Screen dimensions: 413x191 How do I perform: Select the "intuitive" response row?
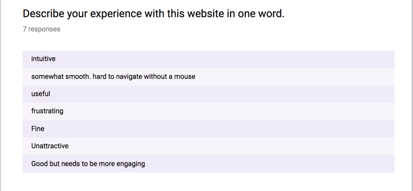click(209, 59)
